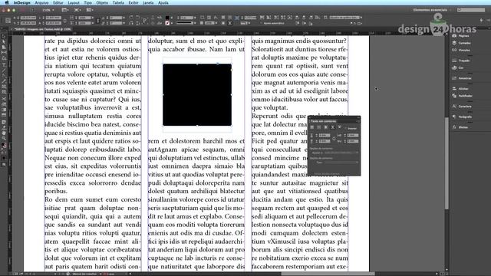Click the fill and stroke swatch in toolbox
Viewport: 491px width, 276px height.
click(x=4, y=146)
